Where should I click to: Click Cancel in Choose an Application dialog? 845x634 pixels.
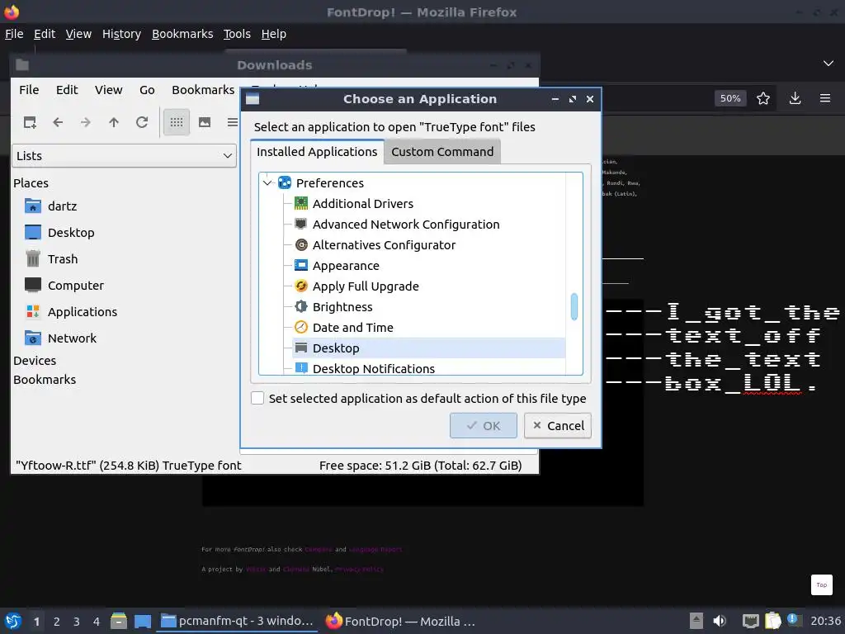point(558,425)
